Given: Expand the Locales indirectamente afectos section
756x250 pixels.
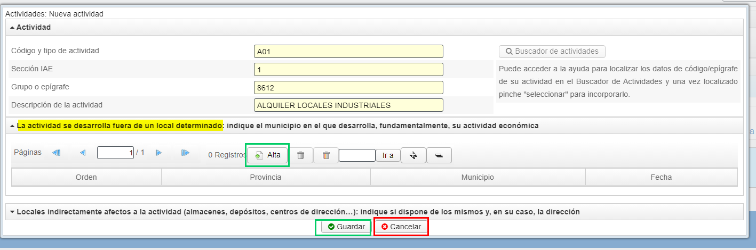Looking at the screenshot, I should click(12, 212).
